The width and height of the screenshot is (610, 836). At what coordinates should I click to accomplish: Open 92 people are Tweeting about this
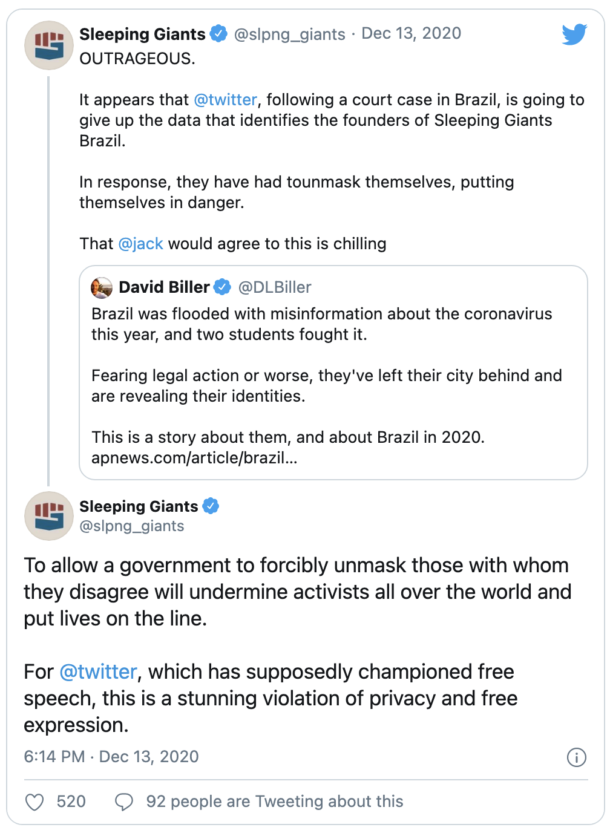(274, 802)
